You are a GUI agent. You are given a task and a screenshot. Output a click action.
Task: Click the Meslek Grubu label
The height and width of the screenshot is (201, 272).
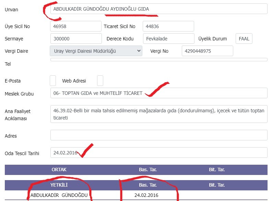[19, 94]
